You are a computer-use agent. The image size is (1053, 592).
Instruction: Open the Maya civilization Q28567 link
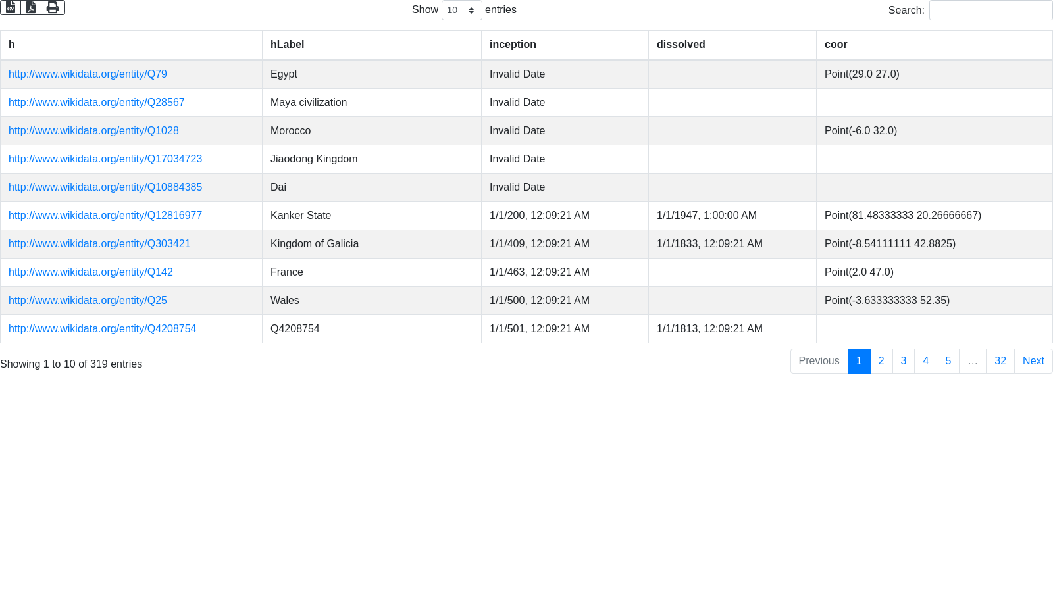[96, 103]
